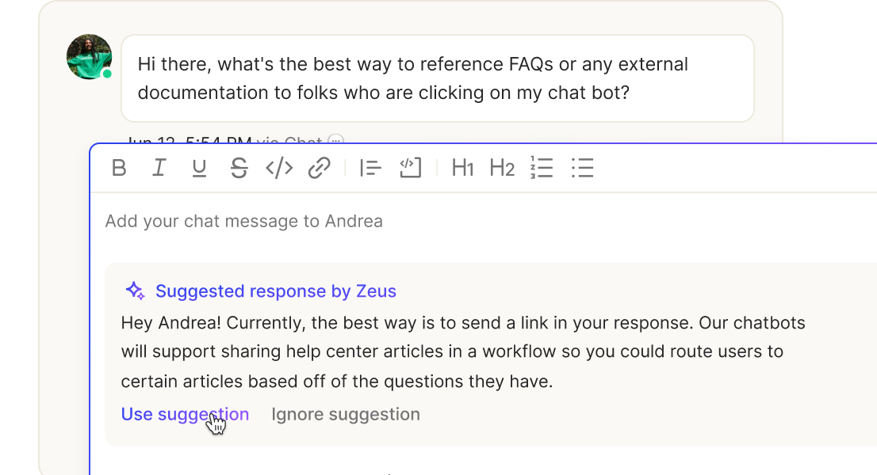877x475 pixels.
Task: Start a numbered list
Action: 542,168
